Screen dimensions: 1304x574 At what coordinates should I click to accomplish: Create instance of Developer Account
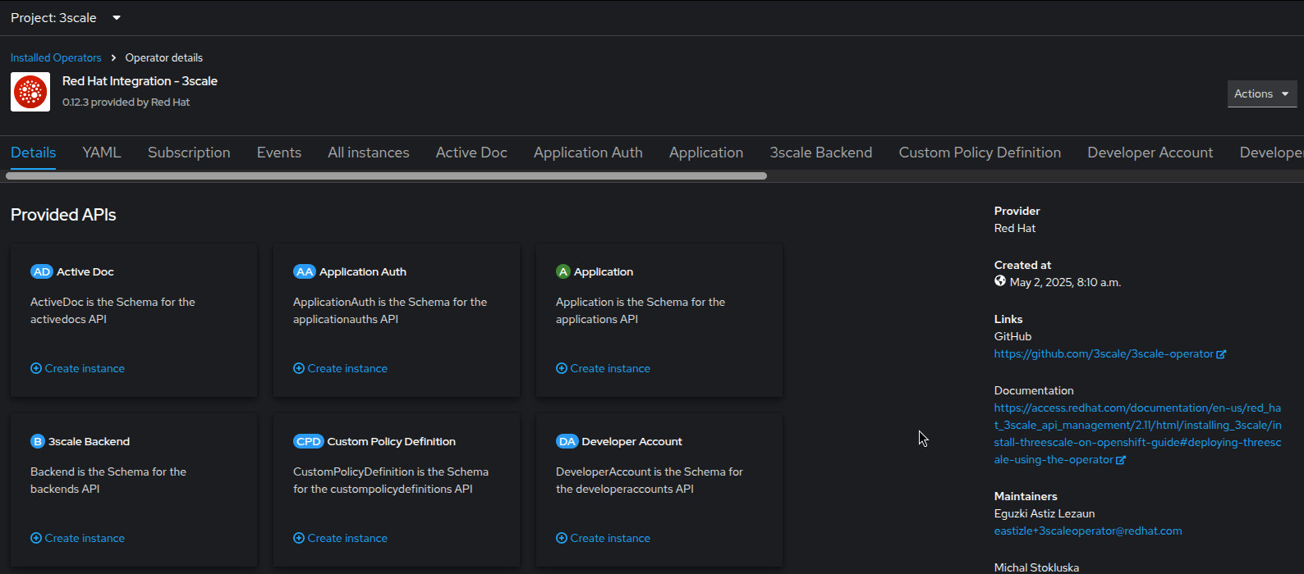[x=604, y=538]
